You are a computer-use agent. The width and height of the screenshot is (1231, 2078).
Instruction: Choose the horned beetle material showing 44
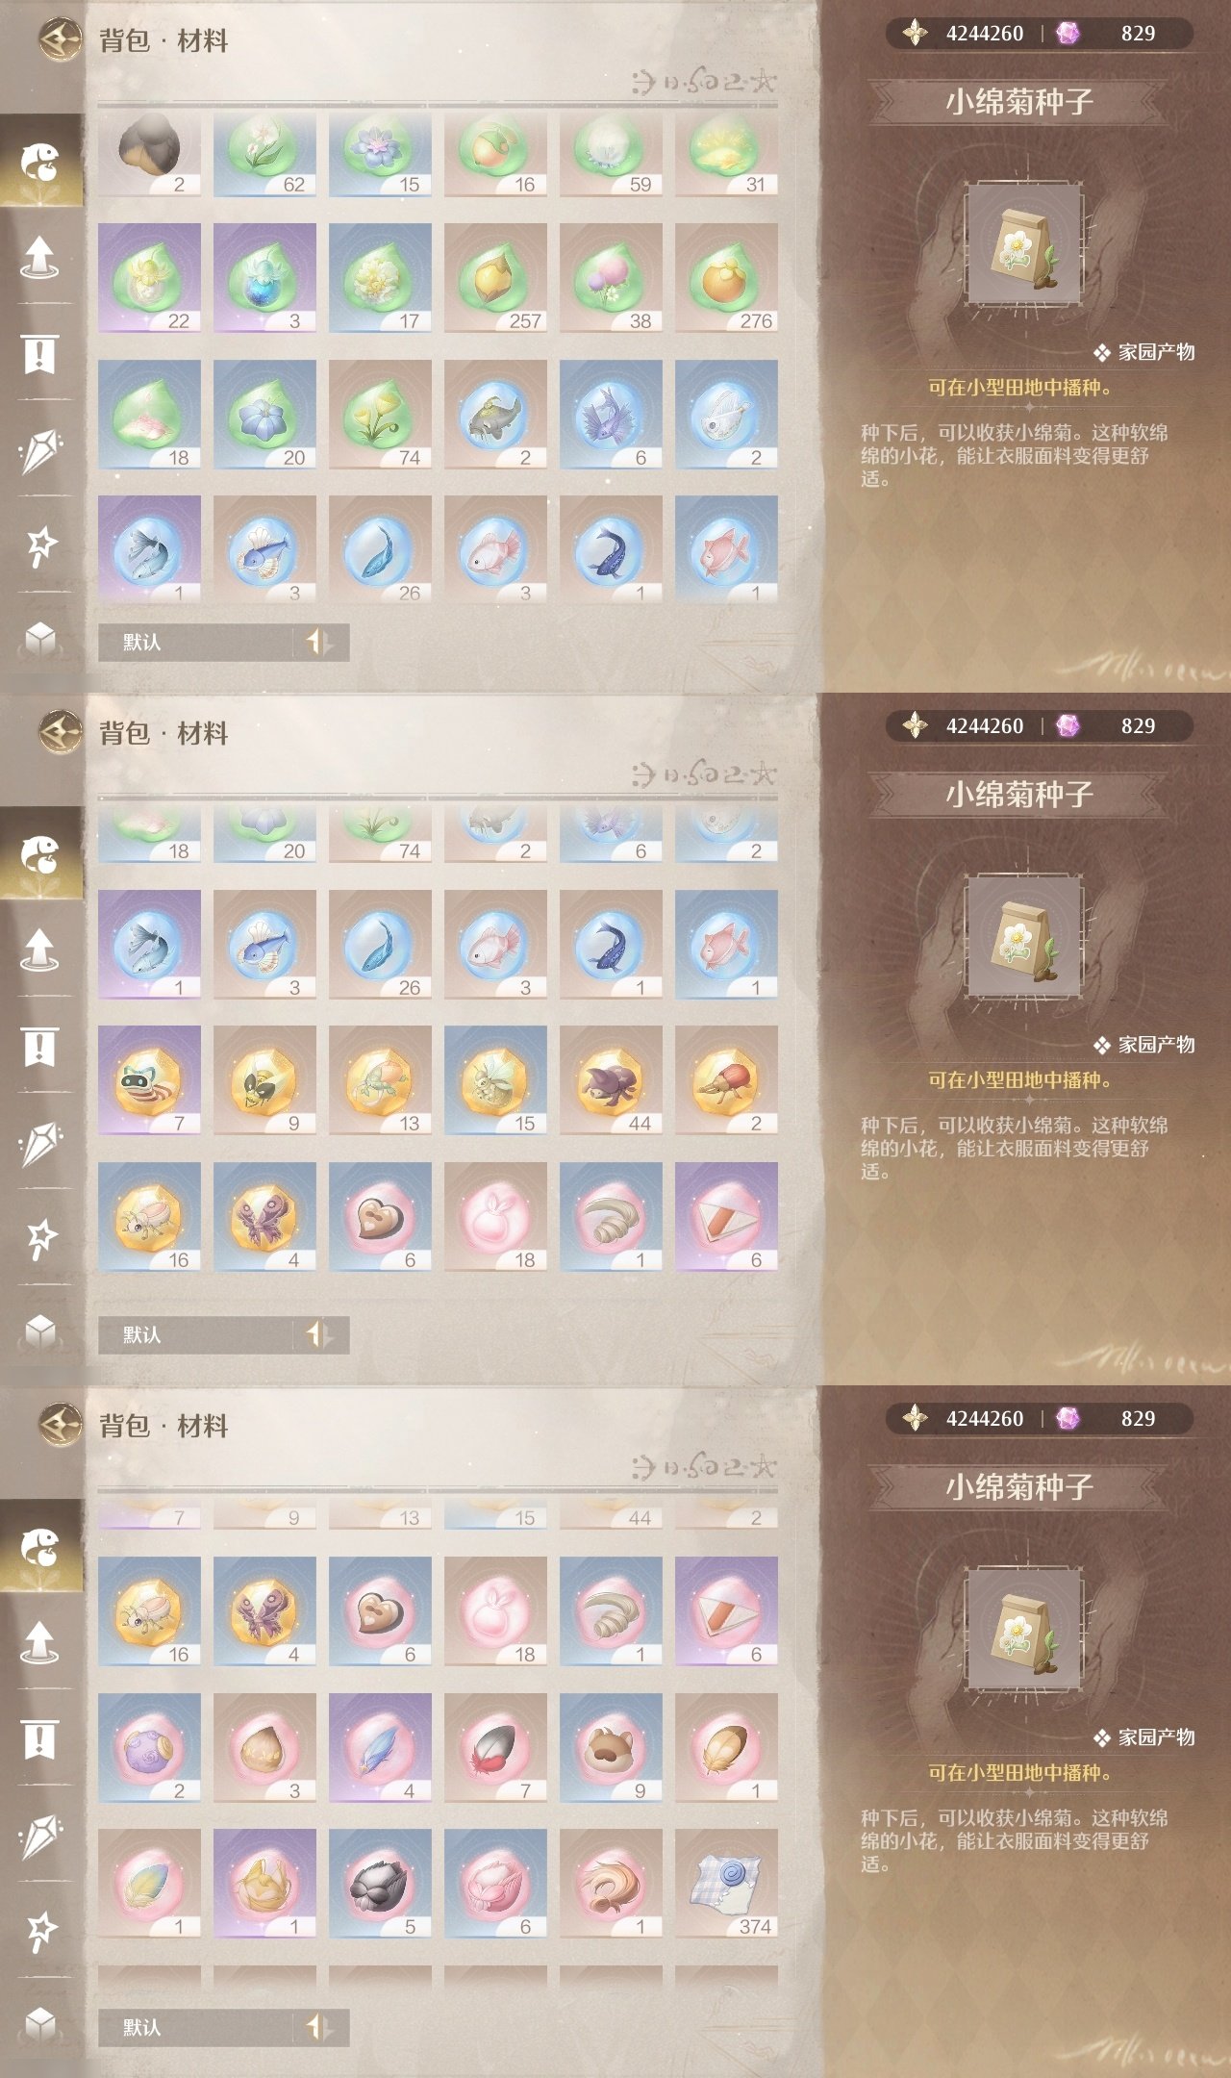click(611, 1080)
